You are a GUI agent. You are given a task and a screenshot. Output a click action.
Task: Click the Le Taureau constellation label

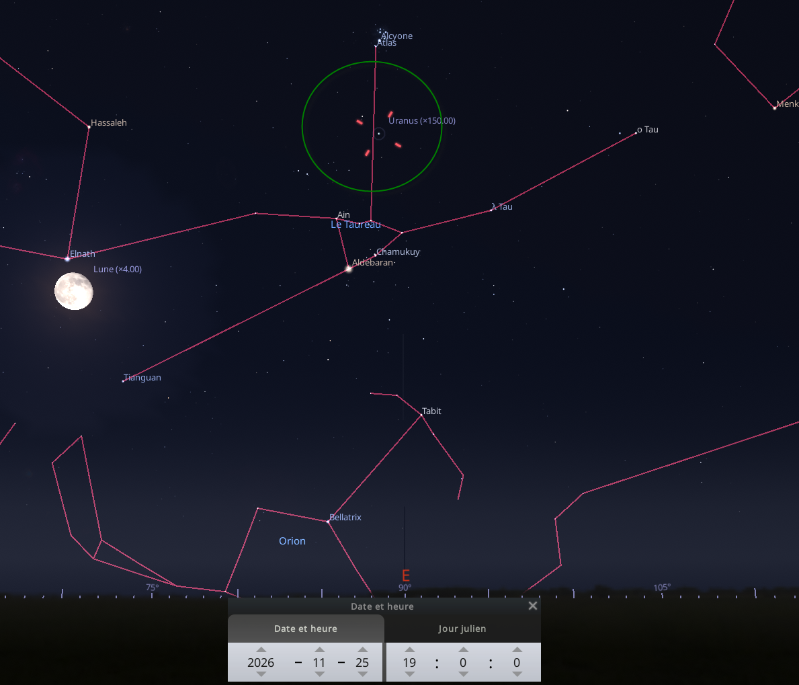(355, 225)
